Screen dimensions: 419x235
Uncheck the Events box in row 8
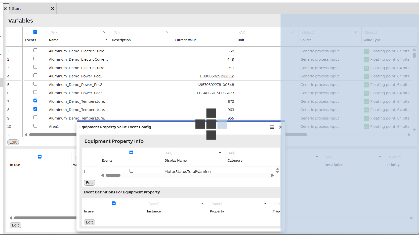[35, 109]
